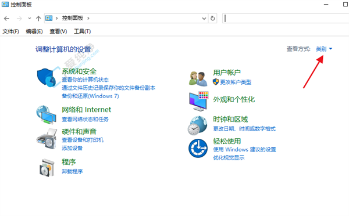Click 控制面板 breadcrumb in address bar
The height and width of the screenshot is (216, 349).
(x=72, y=18)
